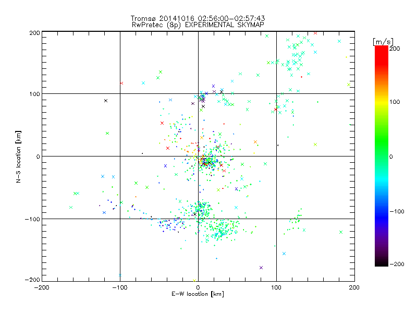417x313 pixels.
Task: Pick the black bottom end of the colorbar
Action: click(382, 262)
